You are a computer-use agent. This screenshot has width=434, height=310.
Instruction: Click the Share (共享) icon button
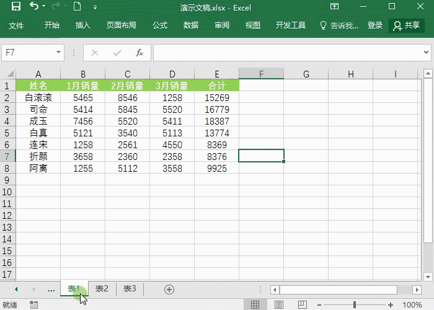407,25
